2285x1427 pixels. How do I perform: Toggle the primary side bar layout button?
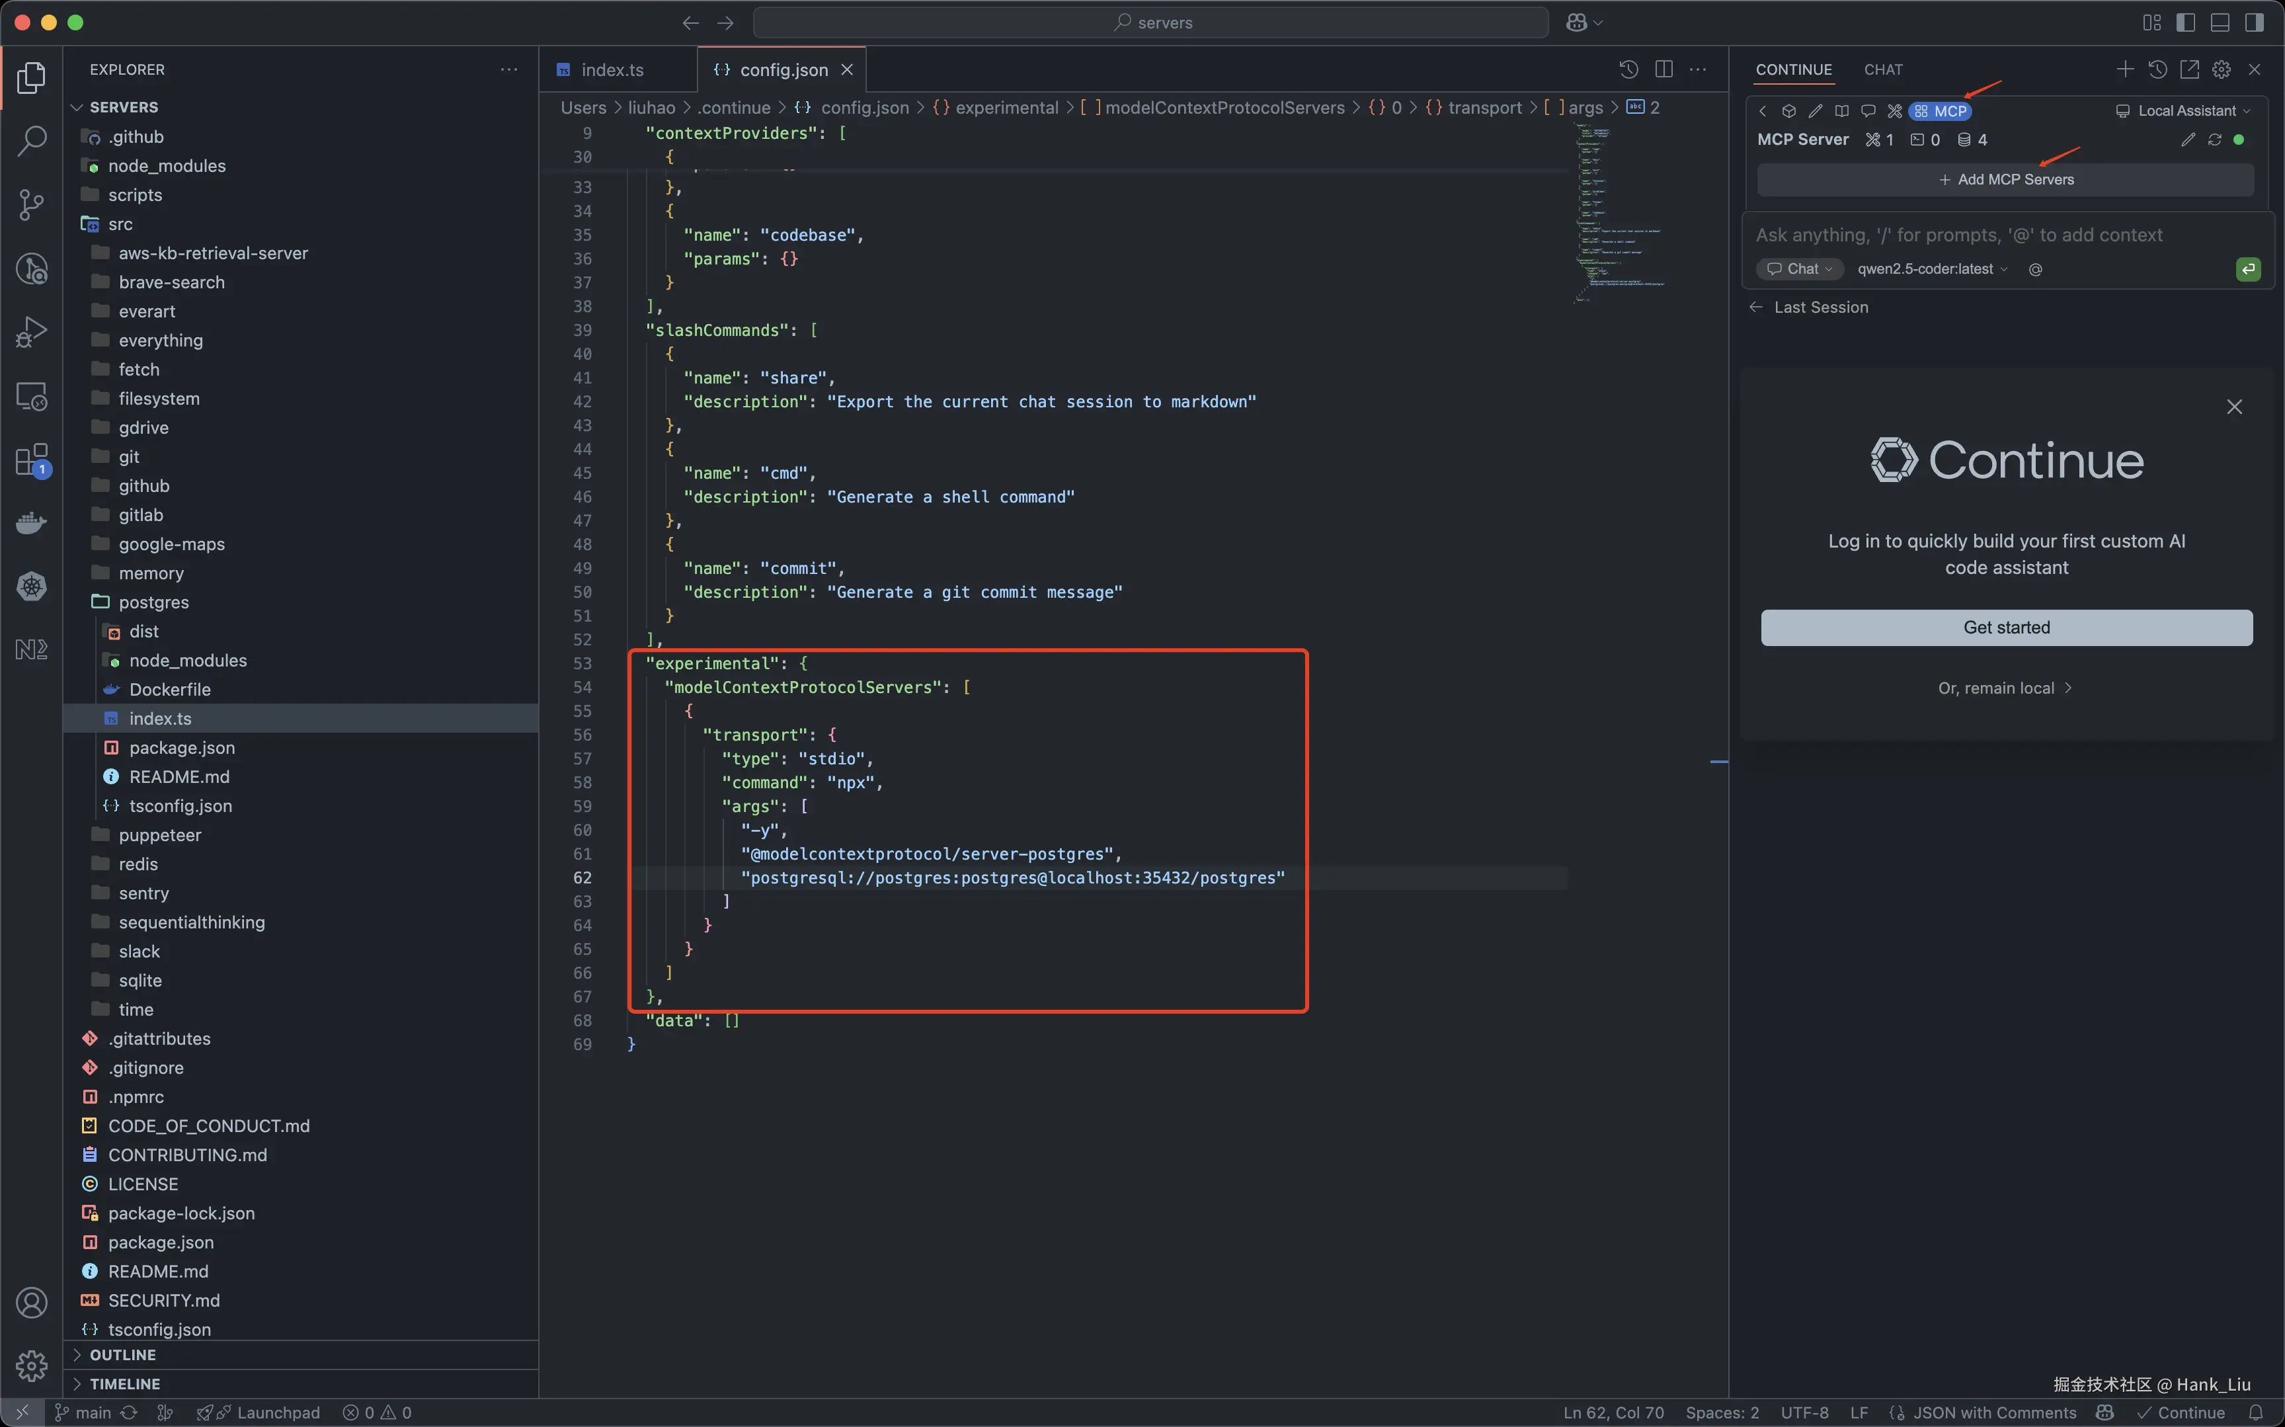point(2185,22)
